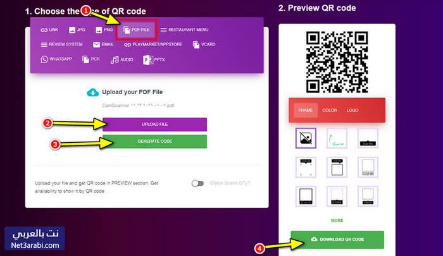Select the VCARD type option
443x256 pixels.
pos(204,44)
